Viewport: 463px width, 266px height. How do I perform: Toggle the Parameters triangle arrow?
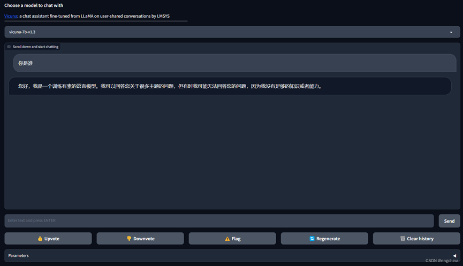(x=454, y=256)
